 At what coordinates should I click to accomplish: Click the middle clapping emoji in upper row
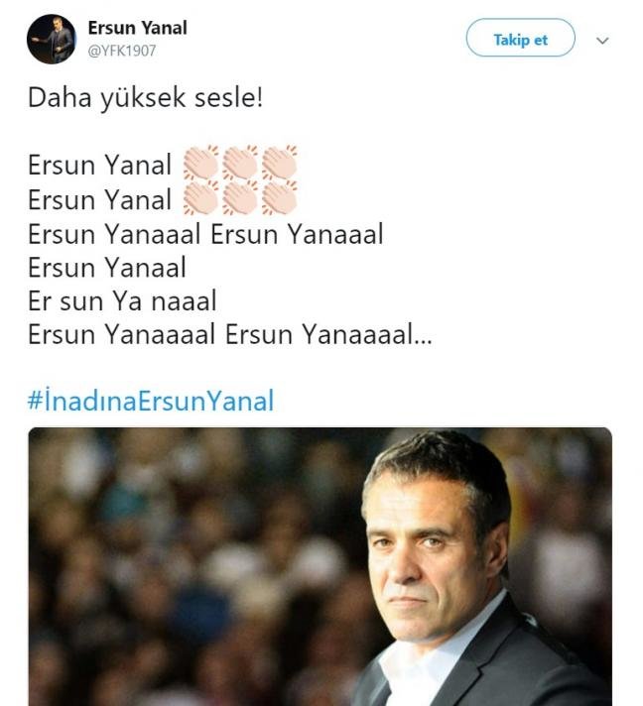point(240,163)
